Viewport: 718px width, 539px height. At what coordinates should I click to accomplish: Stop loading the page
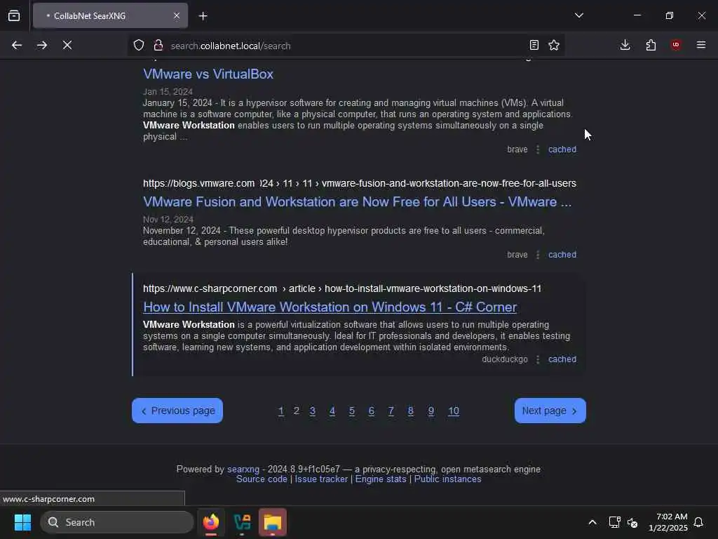(x=67, y=45)
